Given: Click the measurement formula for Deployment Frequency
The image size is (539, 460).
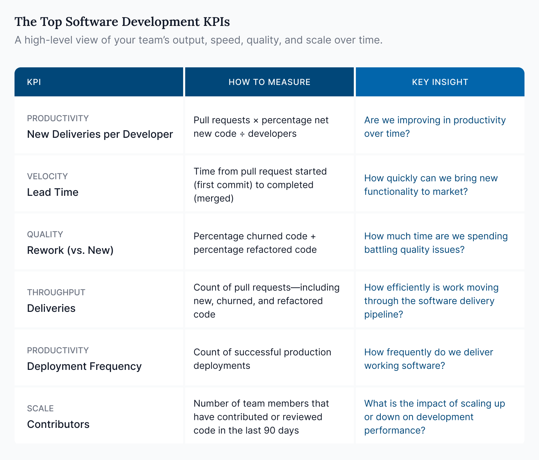Looking at the screenshot, I should (263, 359).
